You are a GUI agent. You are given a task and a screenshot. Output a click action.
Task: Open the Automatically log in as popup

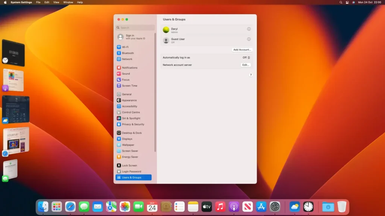pyautogui.click(x=246, y=57)
